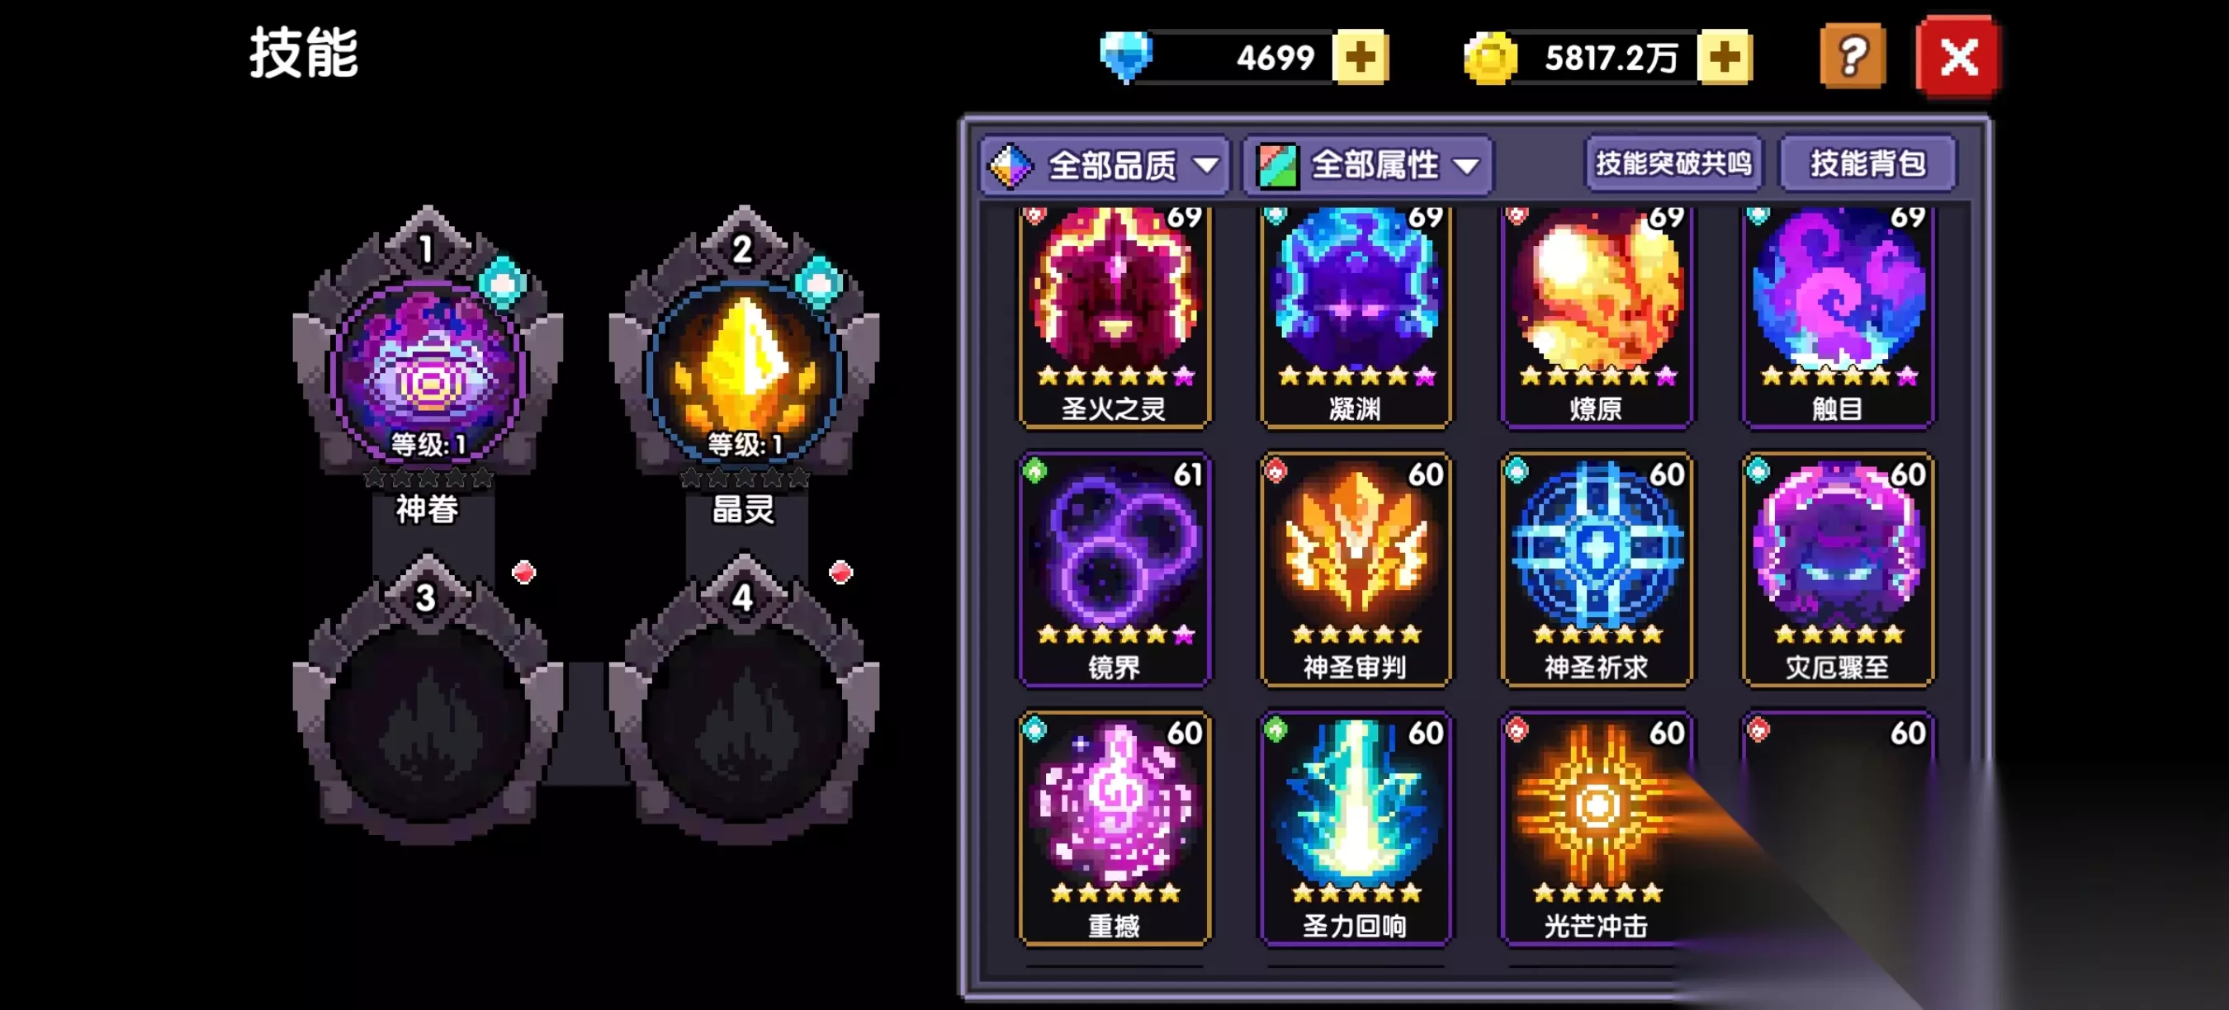
Task: Select the 镜界 purple rings skill
Action: (1114, 570)
